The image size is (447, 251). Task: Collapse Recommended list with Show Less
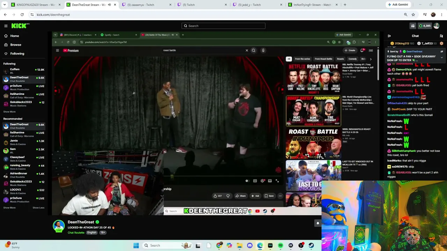click(x=38, y=208)
